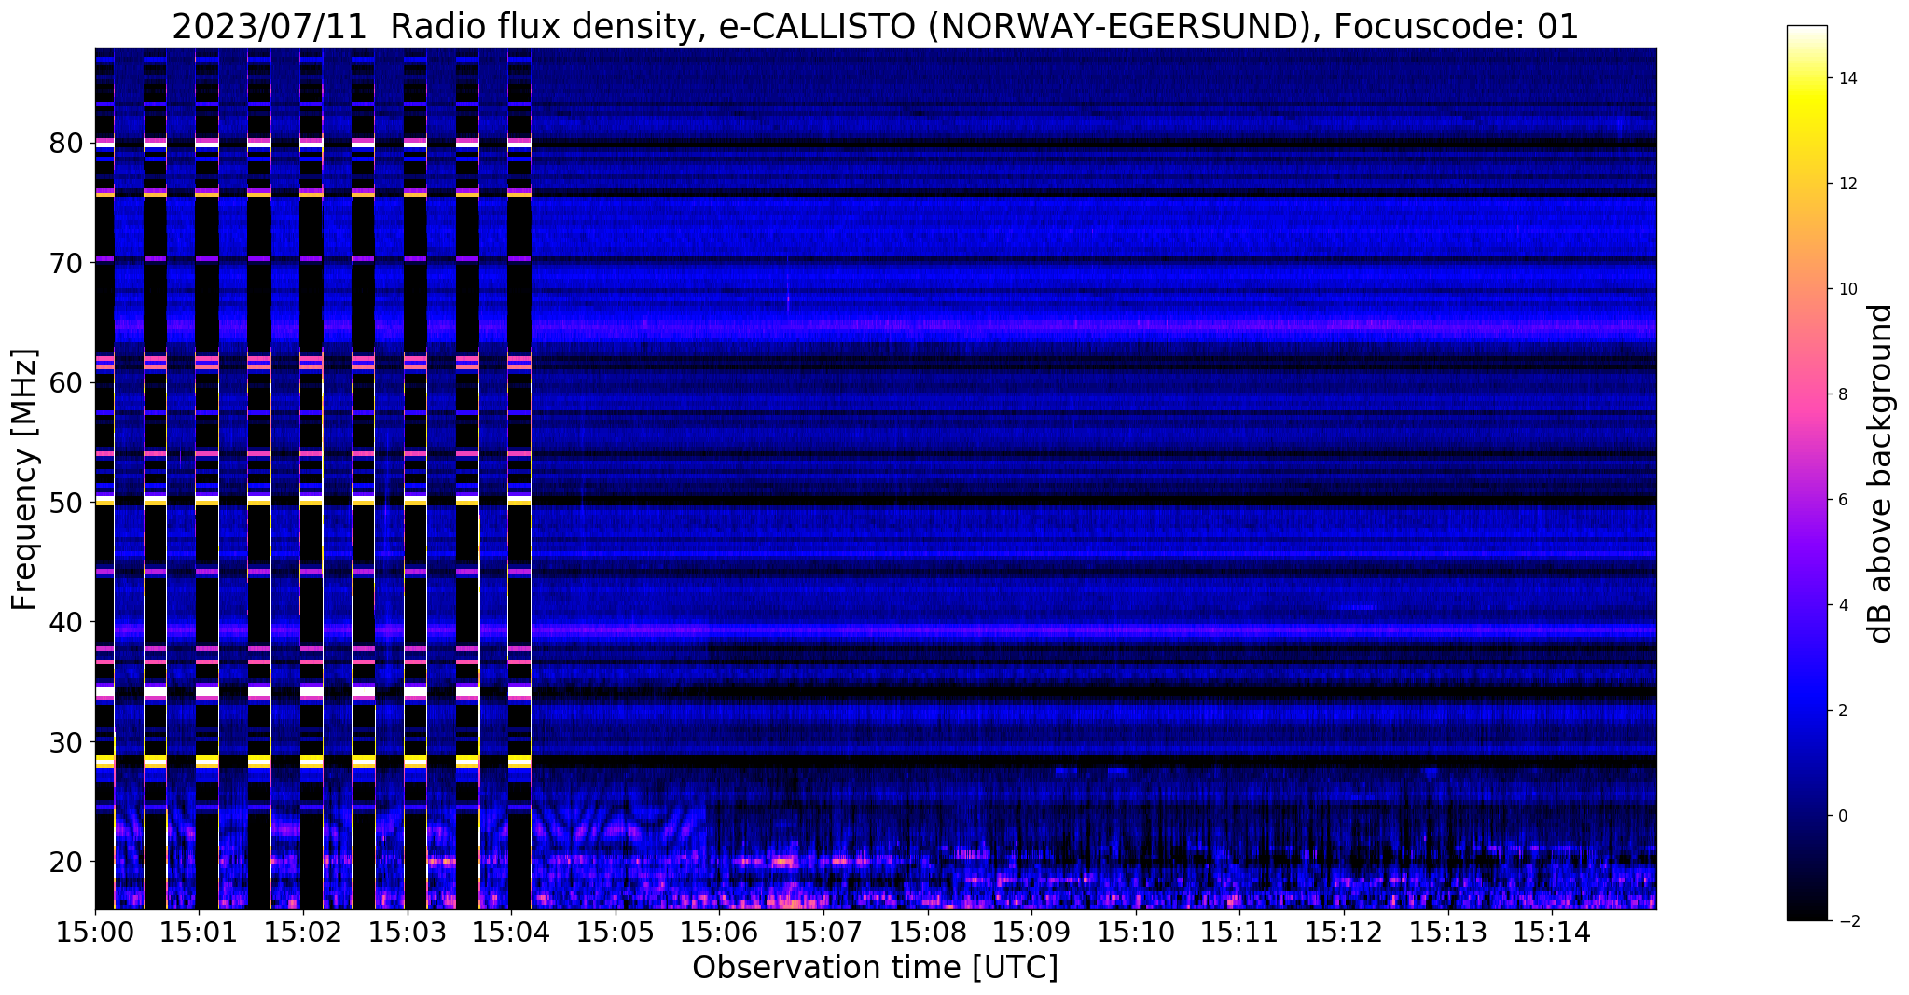Click the 15:03 time tick label
The height and width of the screenshot is (995, 1909).
[x=407, y=932]
